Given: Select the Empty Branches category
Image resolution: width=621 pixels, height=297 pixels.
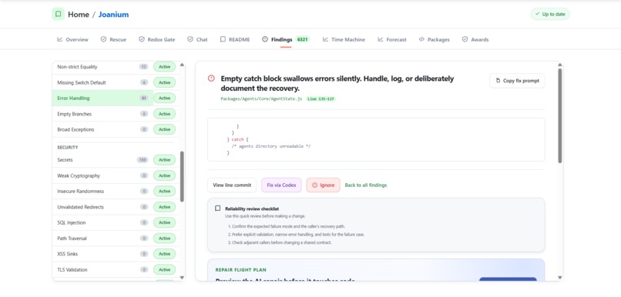Looking at the screenshot, I should coord(102,114).
